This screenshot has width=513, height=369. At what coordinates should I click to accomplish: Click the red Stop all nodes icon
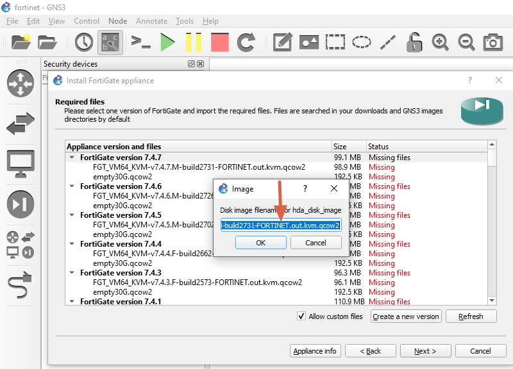pos(219,42)
